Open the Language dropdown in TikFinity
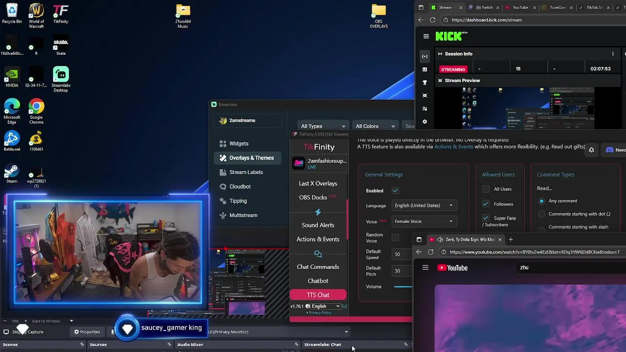This screenshot has height=352, width=626. (x=424, y=205)
